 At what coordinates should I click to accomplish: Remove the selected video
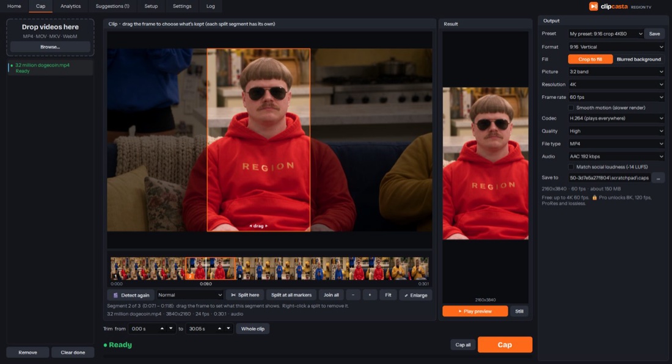pyautogui.click(x=28, y=352)
